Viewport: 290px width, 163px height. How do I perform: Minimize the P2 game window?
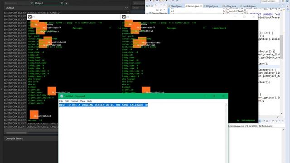point(235,17)
